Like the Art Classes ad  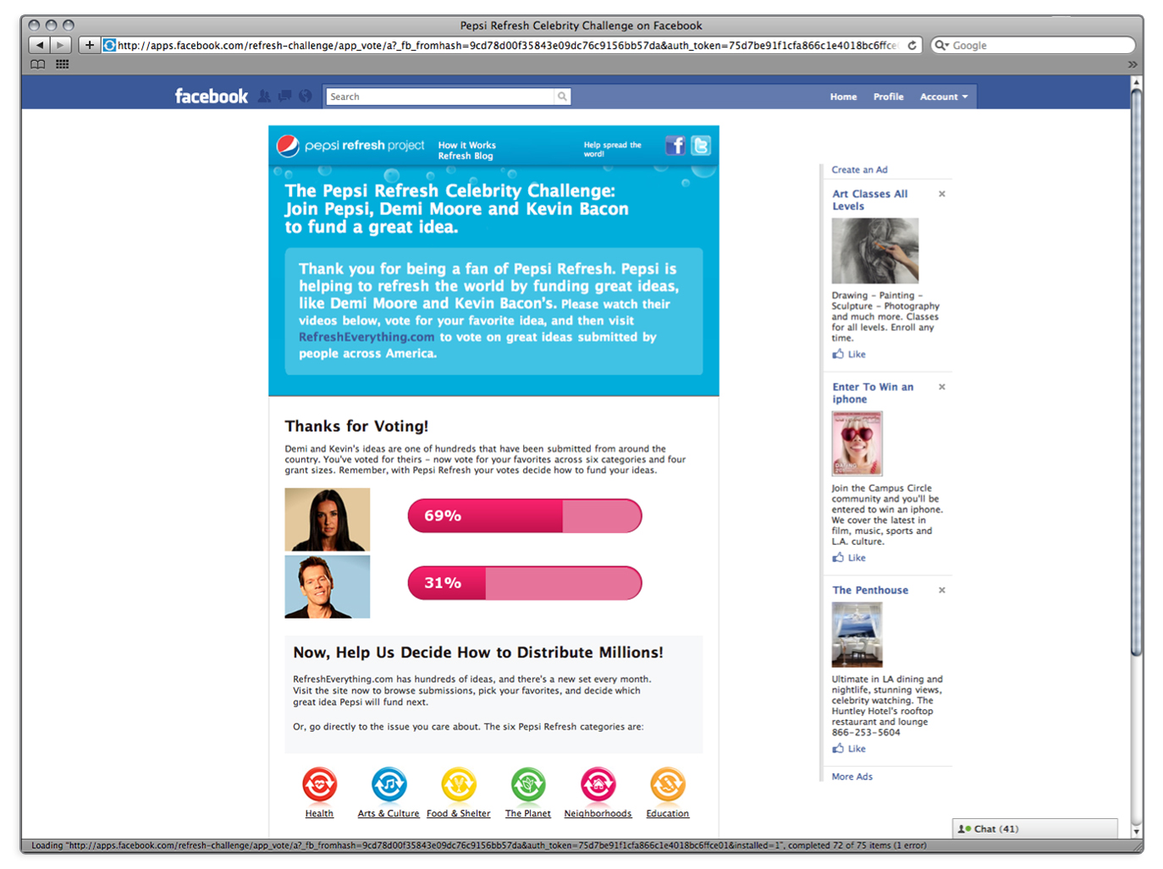coord(849,354)
